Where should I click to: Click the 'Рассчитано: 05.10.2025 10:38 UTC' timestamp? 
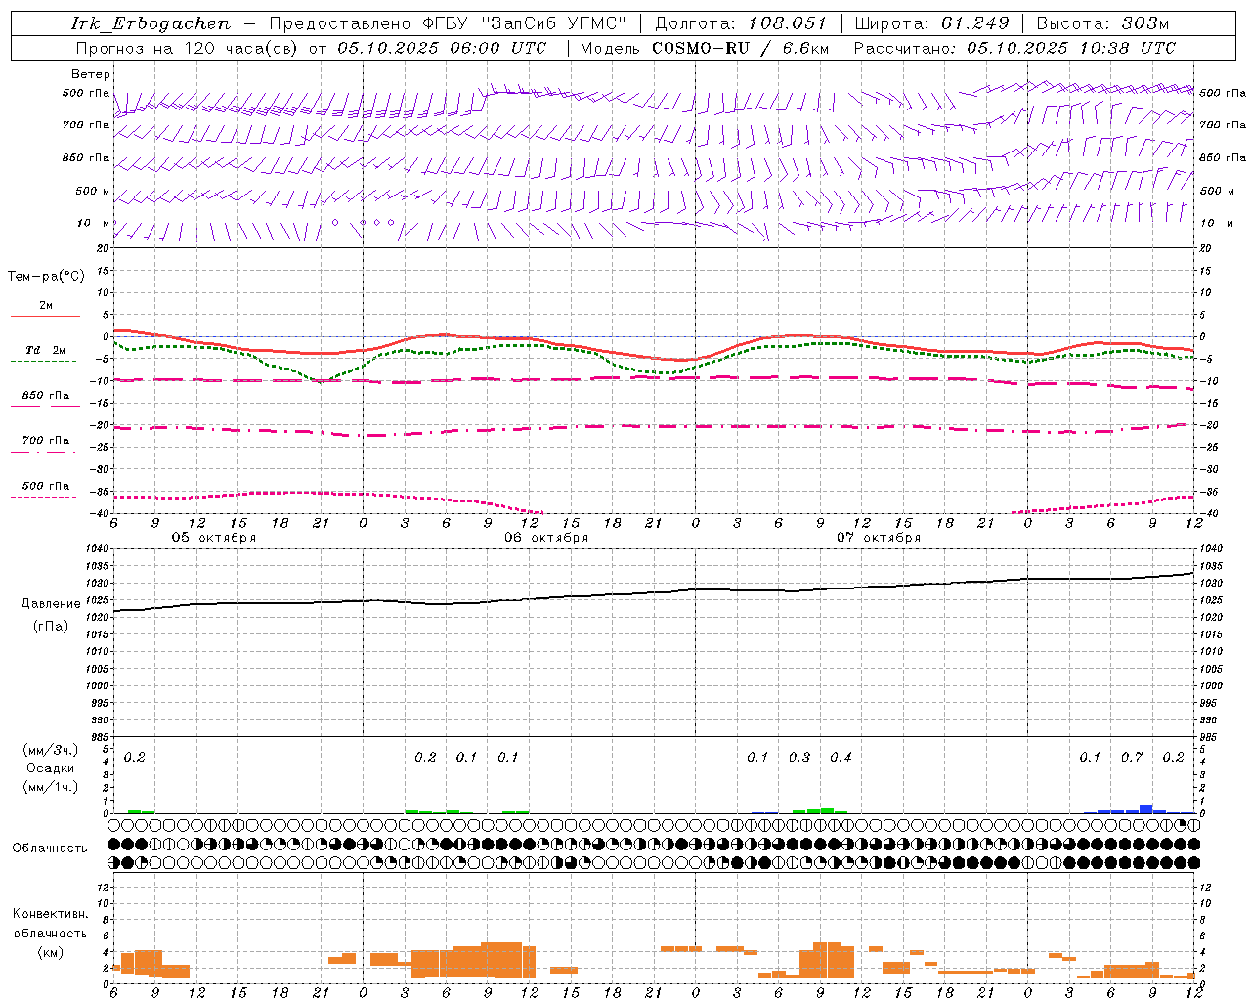[1014, 48]
